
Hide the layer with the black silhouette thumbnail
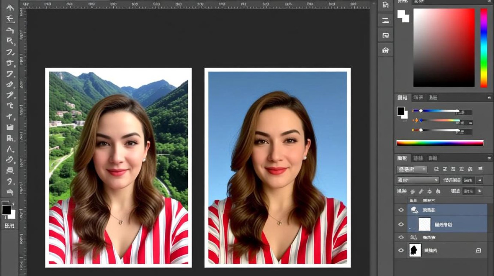401,250
